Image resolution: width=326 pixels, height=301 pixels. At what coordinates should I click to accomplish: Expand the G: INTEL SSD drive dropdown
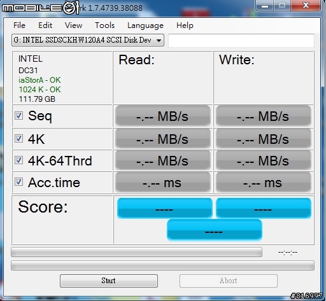pos(88,40)
